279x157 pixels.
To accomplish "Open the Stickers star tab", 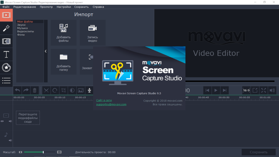I will 6,67.
